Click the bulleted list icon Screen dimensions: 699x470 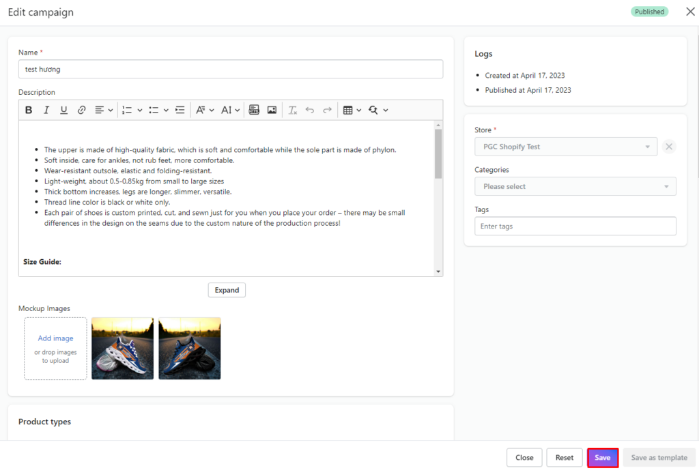tap(154, 110)
